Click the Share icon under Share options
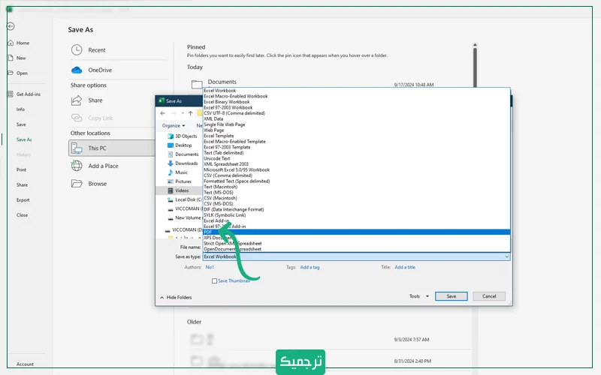Screen dimensions: 601x375 pos(77,100)
